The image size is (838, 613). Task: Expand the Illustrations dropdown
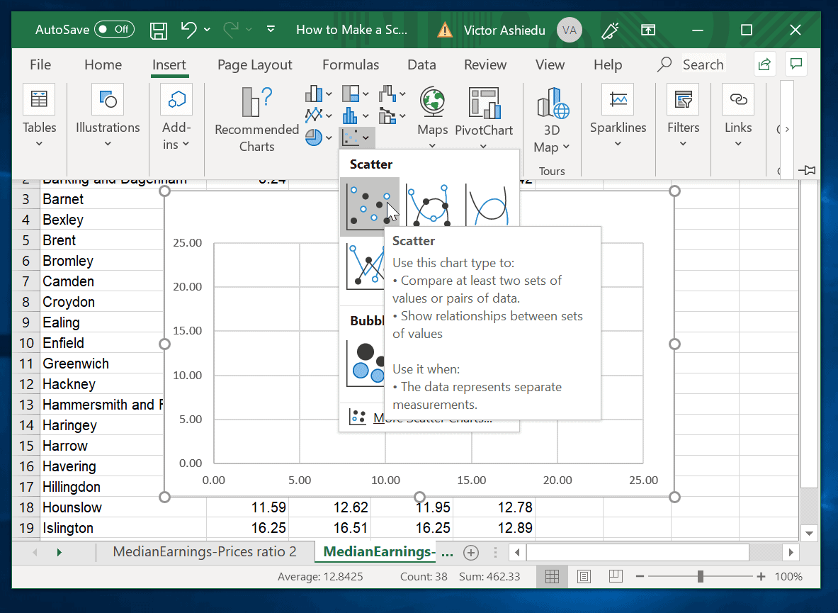(107, 118)
